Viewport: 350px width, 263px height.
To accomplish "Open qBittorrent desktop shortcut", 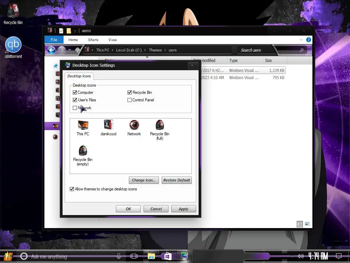I will pos(13,47).
